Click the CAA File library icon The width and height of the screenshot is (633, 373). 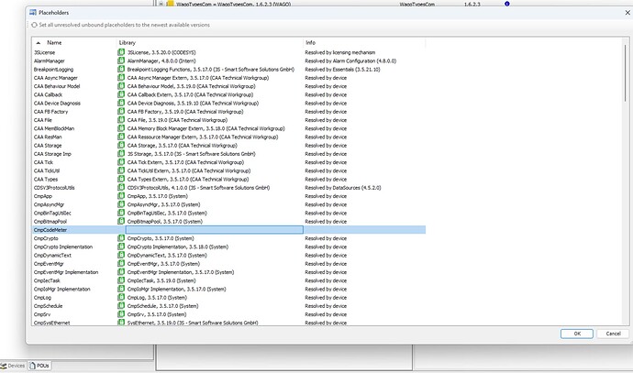pyautogui.click(x=121, y=120)
